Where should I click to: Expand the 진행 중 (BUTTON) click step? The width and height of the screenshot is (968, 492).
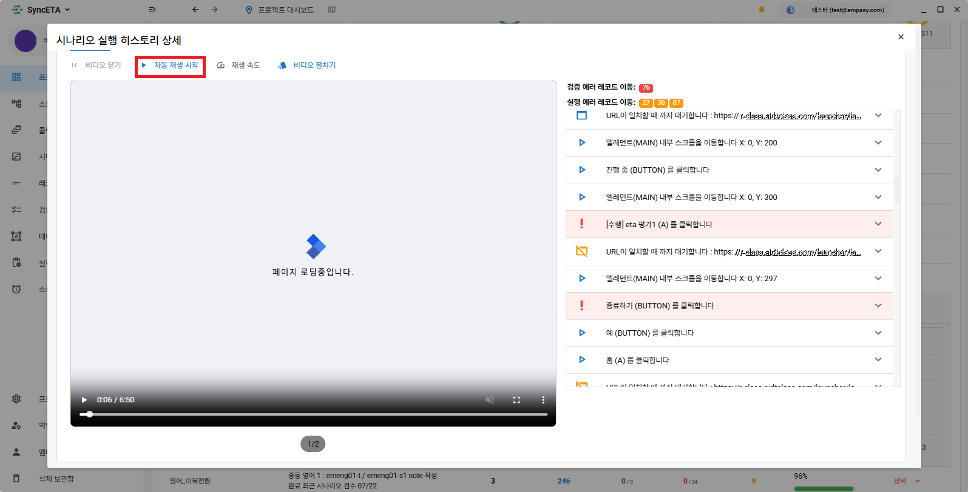coord(878,170)
